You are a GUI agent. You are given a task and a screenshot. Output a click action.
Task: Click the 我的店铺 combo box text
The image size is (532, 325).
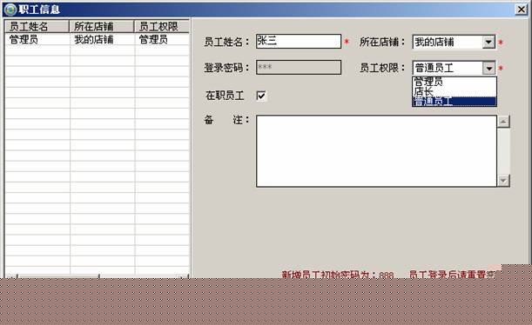pyautogui.click(x=434, y=43)
